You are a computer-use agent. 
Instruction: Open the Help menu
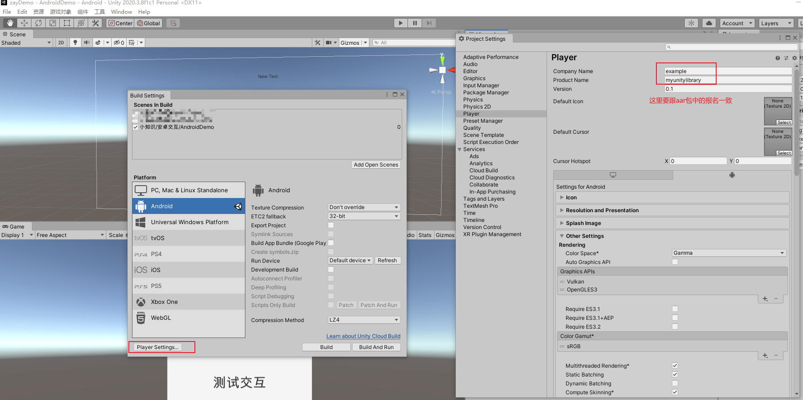(x=144, y=12)
